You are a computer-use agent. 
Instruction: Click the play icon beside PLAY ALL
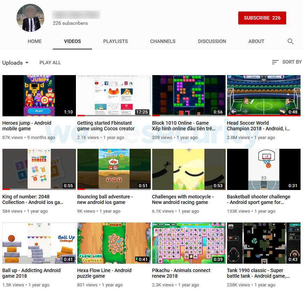click(x=35, y=63)
